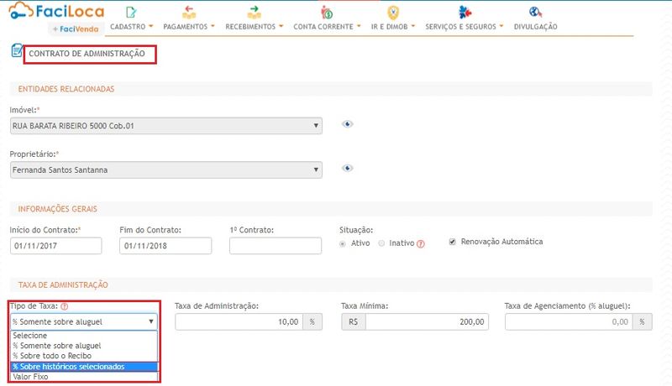Image resolution: width=672 pixels, height=386 pixels.
Task: Click the Conta Corrente money bag icon
Action: tap(327, 13)
